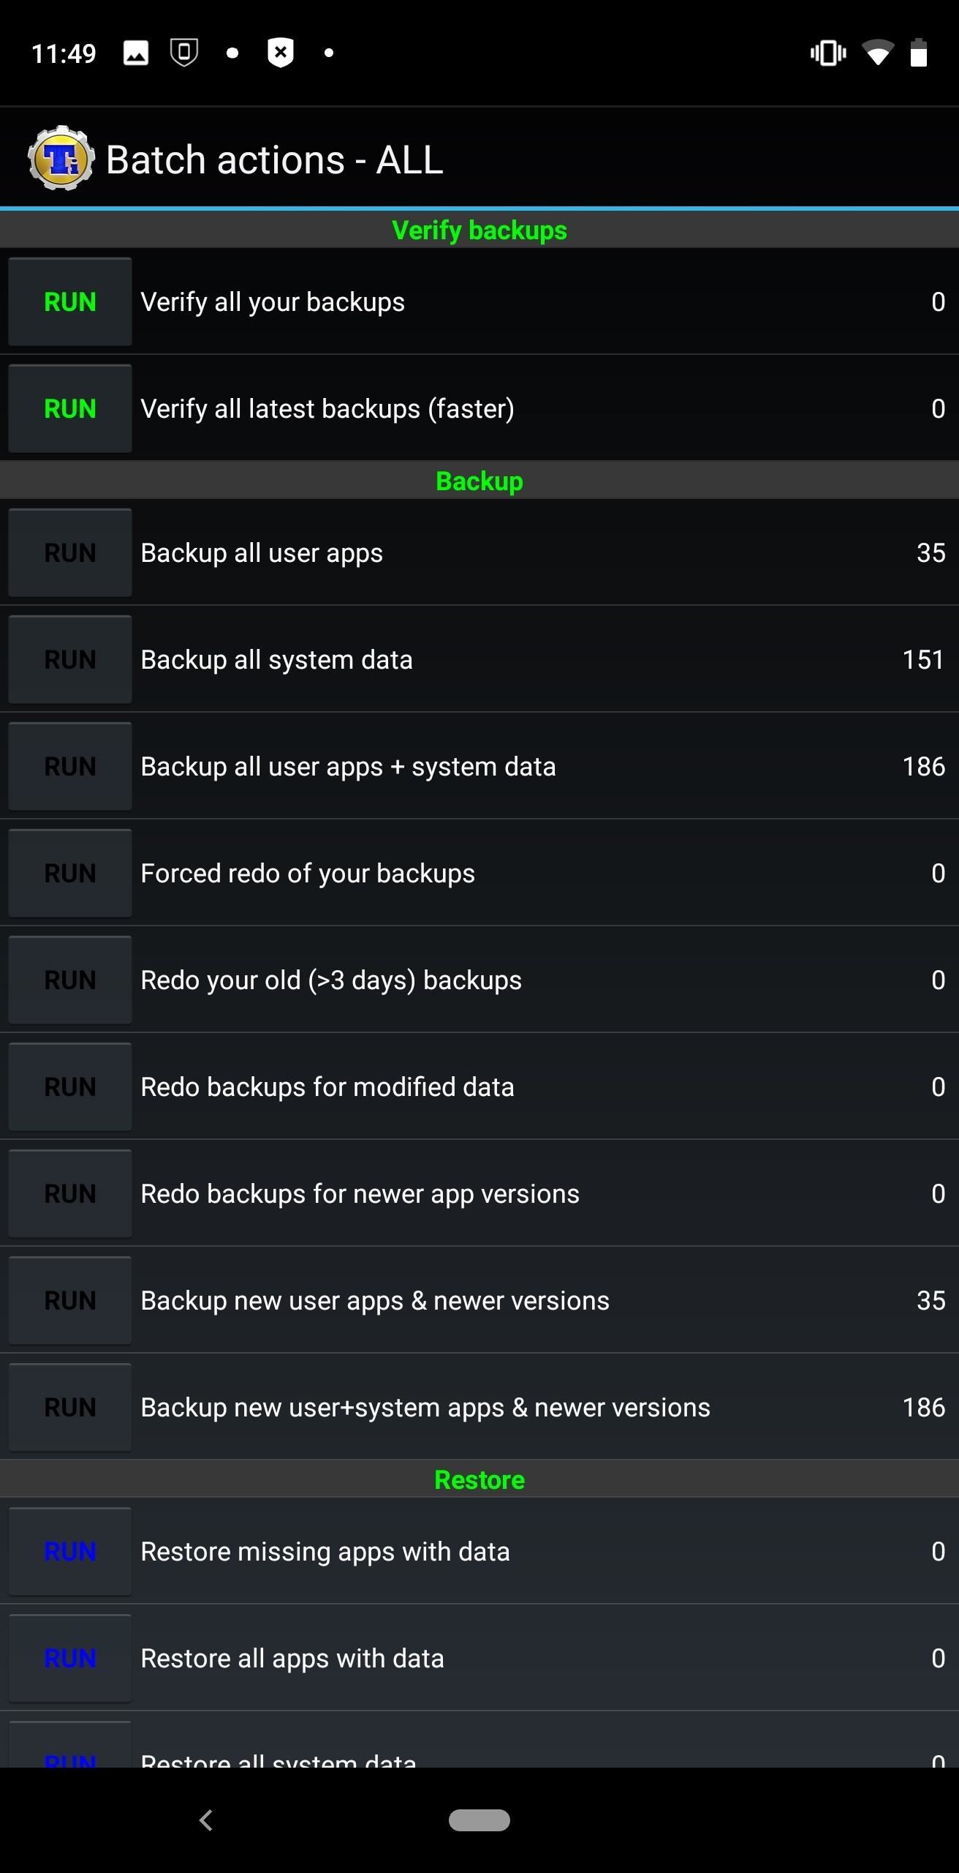
Task: Open the shield device notification icon
Action: [x=184, y=53]
